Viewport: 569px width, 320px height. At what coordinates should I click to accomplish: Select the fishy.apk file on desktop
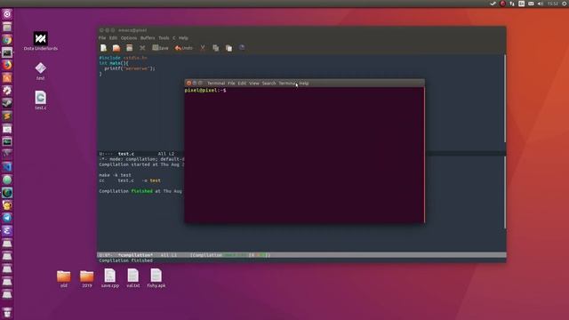click(156, 278)
